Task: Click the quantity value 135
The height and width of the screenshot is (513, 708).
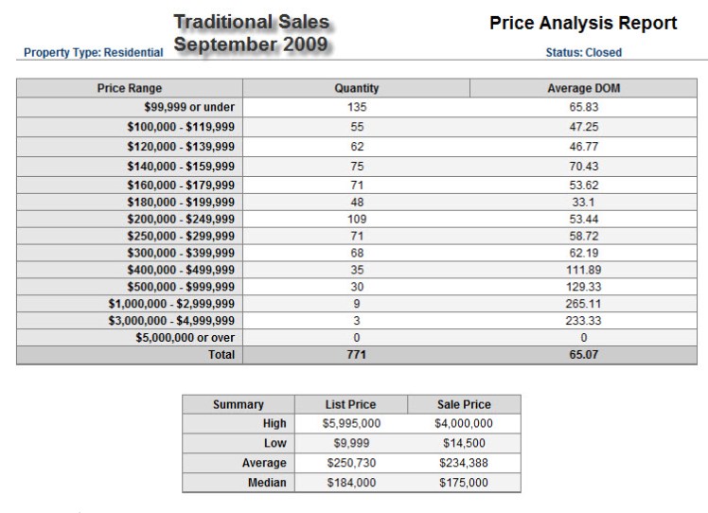Action: 357,107
